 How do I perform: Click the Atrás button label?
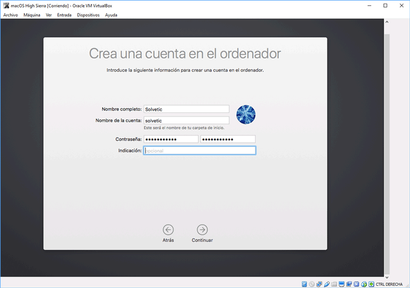(168, 240)
